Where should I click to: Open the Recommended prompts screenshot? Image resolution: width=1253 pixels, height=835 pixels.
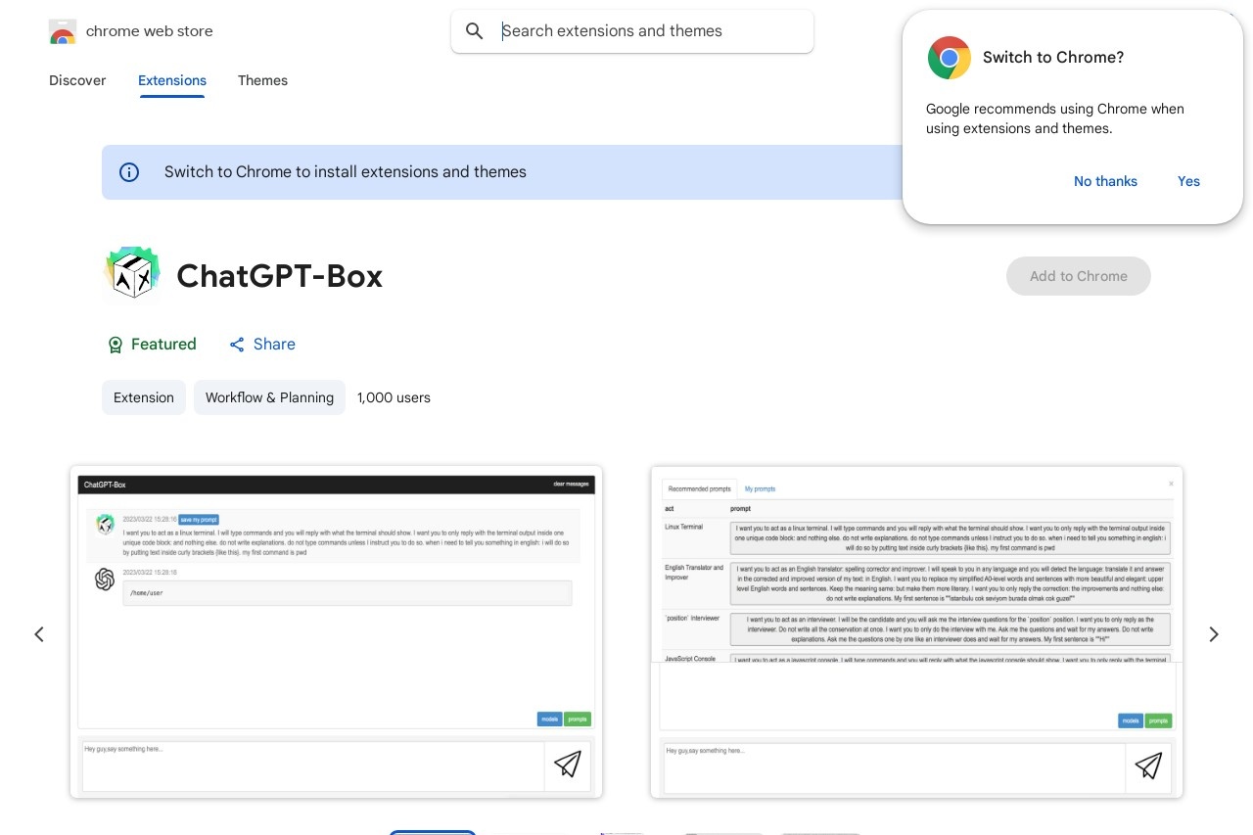click(x=916, y=632)
